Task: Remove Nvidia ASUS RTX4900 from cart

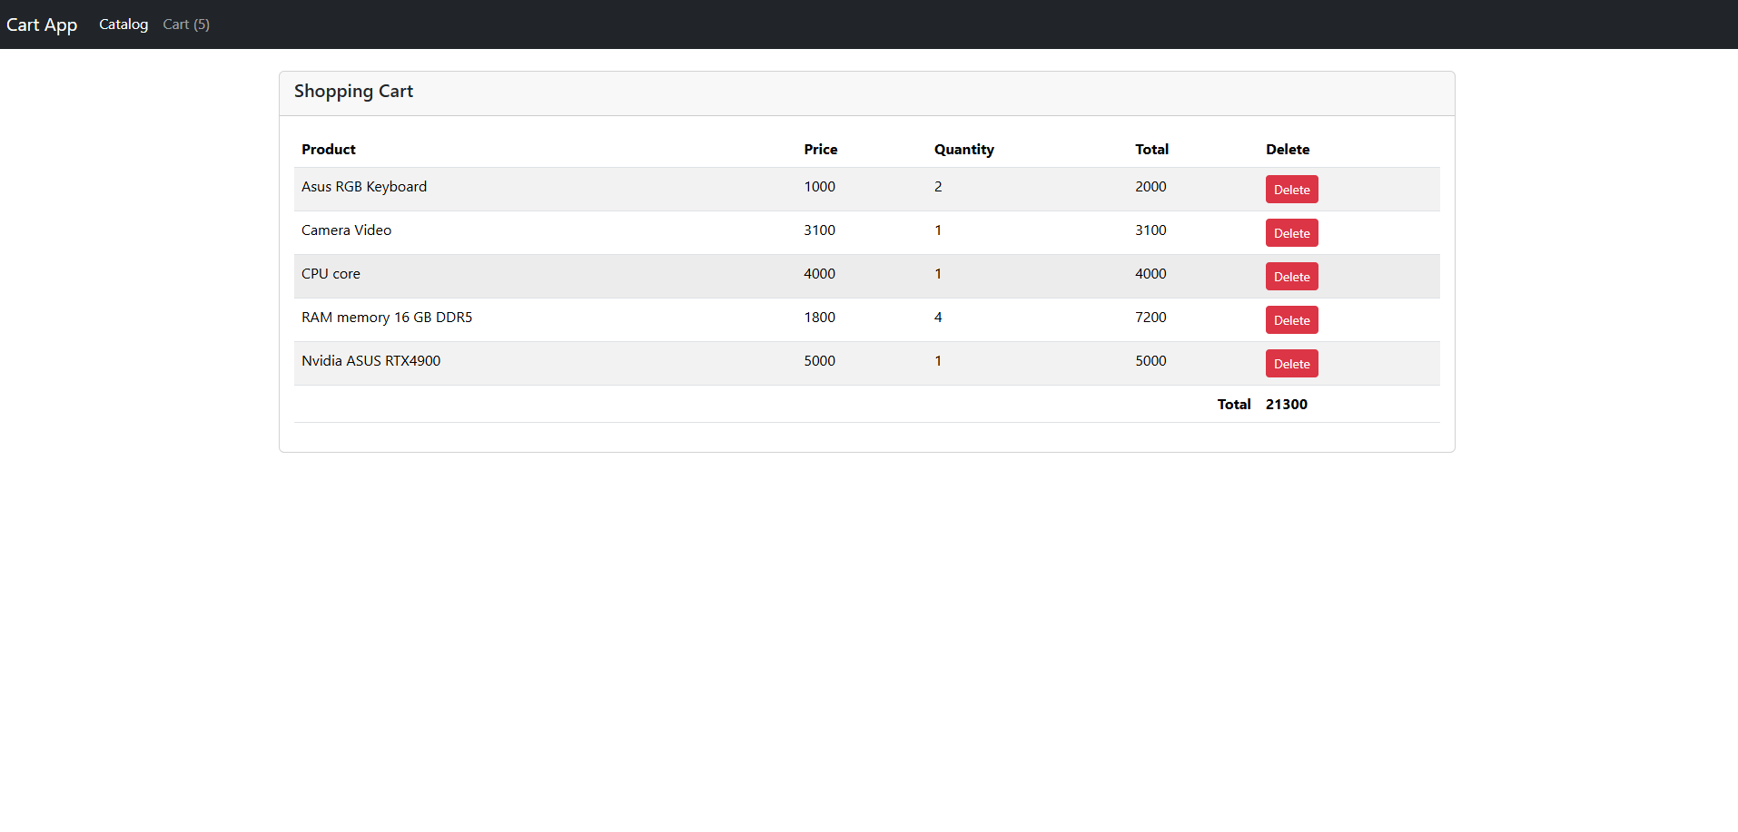Action: pos(1291,364)
